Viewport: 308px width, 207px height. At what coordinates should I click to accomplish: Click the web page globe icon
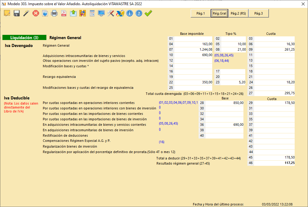(45, 13)
